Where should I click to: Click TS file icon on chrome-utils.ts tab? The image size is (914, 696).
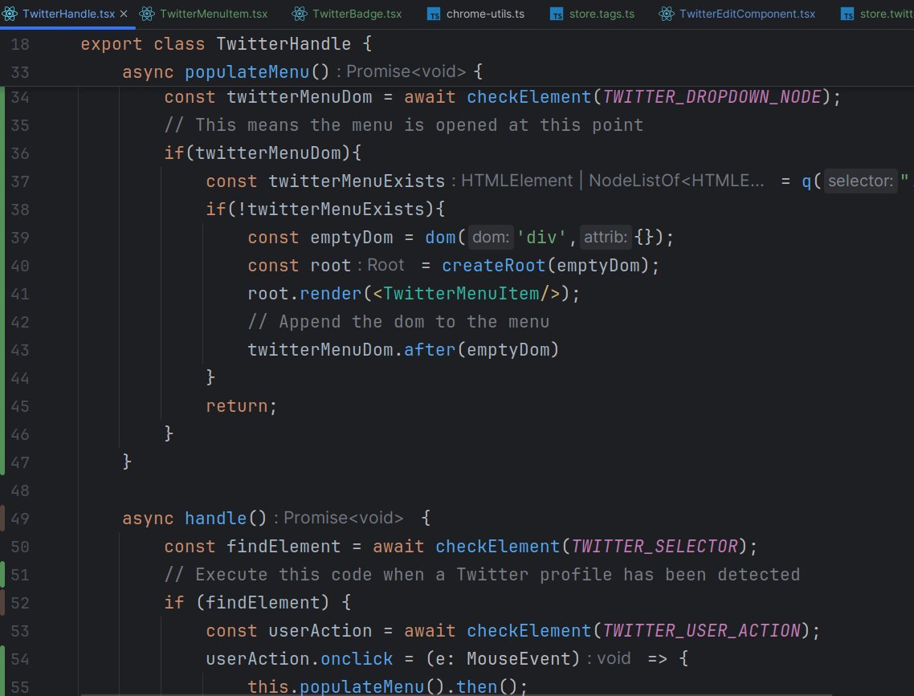click(x=434, y=14)
